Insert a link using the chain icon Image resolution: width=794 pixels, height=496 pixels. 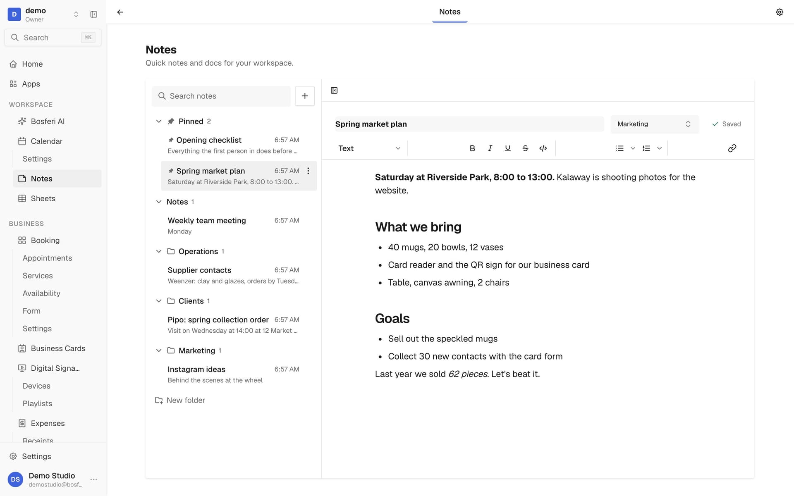pos(732,148)
